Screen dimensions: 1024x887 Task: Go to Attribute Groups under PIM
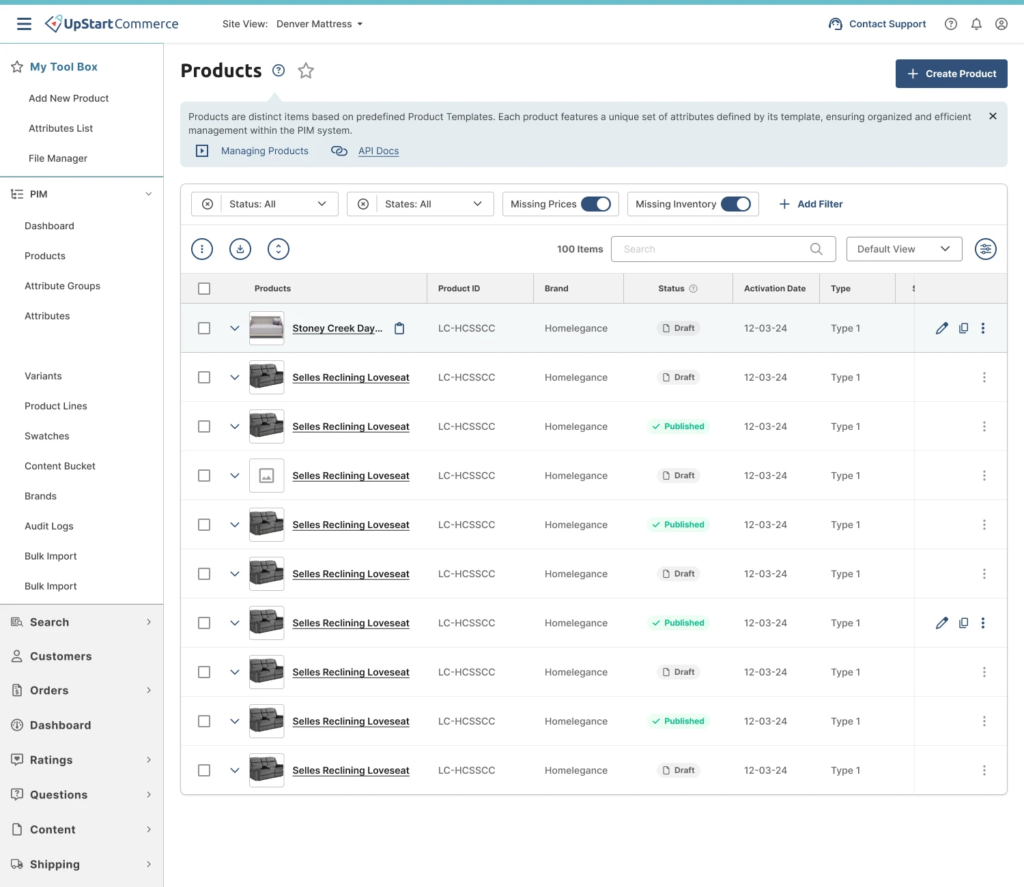[x=62, y=286]
